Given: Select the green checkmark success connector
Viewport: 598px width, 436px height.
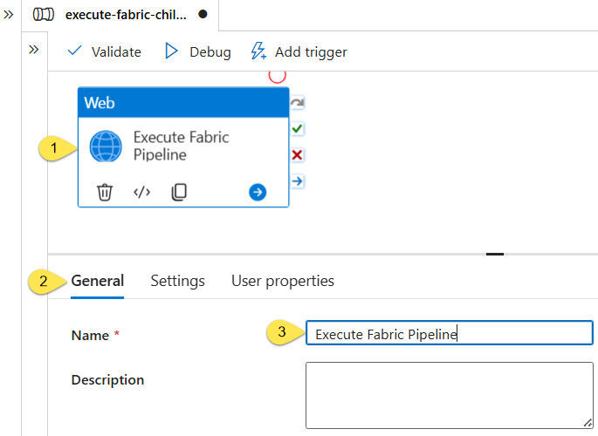Looking at the screenshot, I should pos(298,129).
